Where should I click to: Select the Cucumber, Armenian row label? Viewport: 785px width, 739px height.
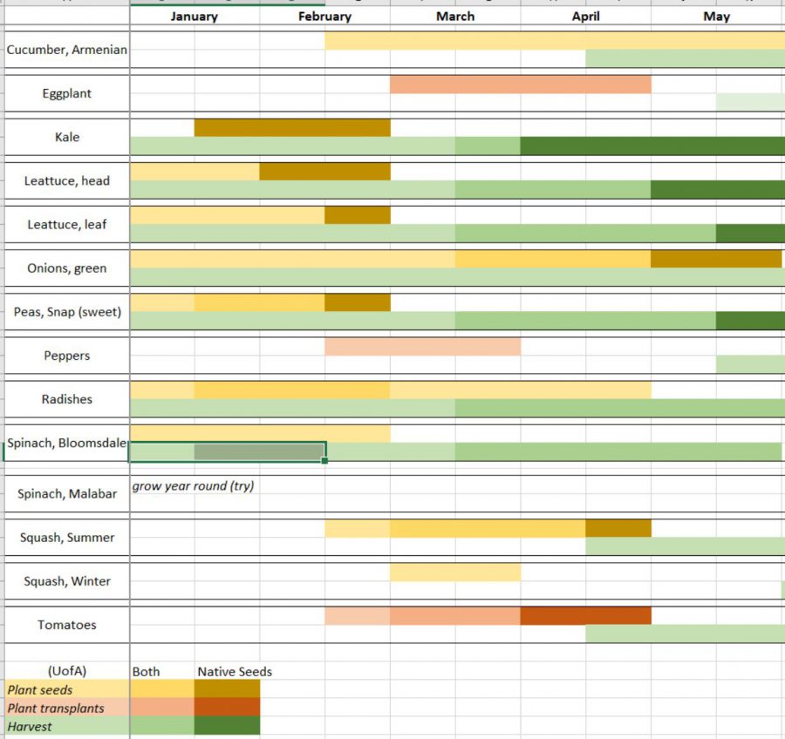[x=67, y=50]
